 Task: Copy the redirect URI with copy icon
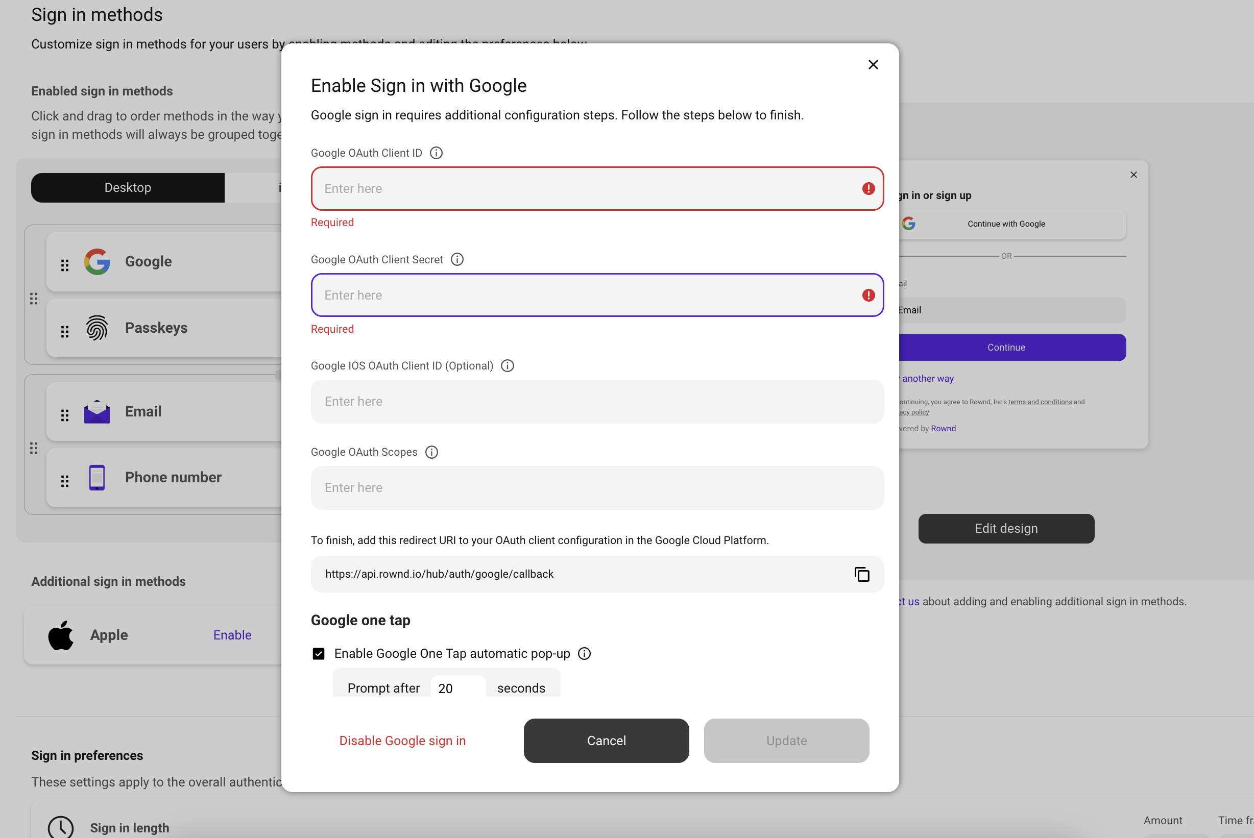[862, 574]
